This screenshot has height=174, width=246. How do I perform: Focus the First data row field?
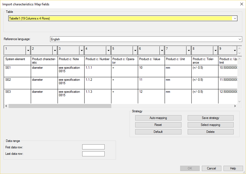click(x=93, y=147)
